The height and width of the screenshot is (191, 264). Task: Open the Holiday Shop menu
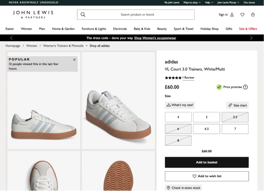tap(209, 29)
